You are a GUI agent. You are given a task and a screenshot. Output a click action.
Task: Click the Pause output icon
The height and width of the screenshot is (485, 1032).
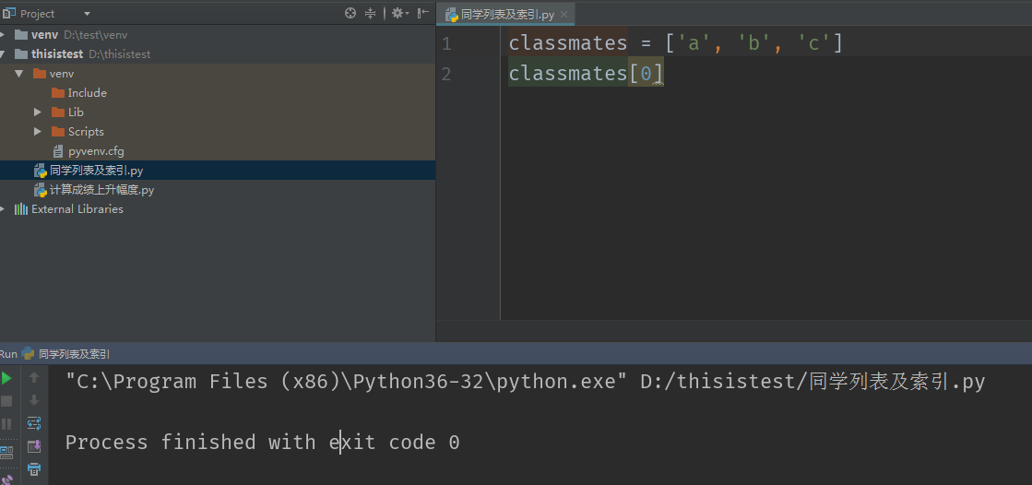[6, 424]
